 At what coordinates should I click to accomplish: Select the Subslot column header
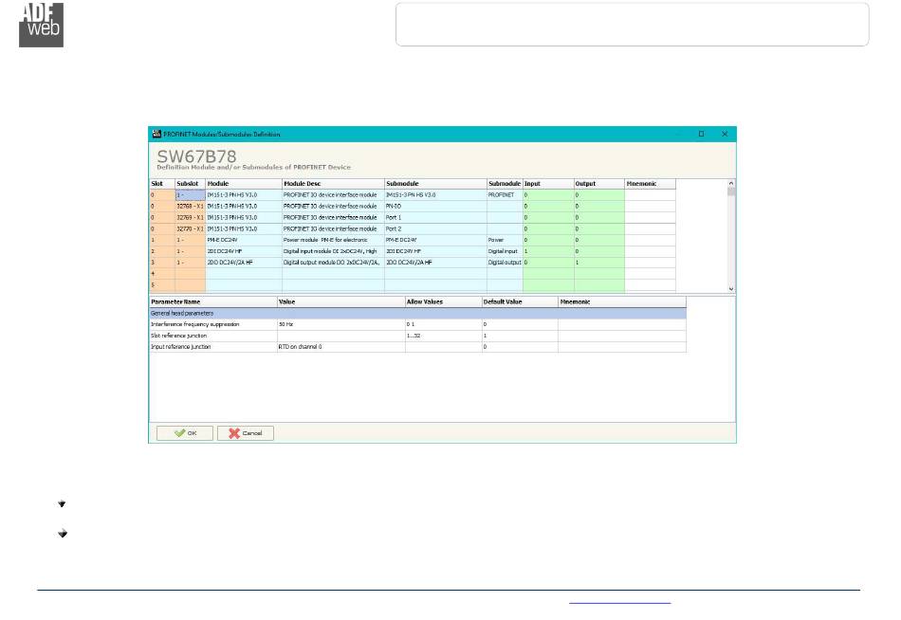191,184
